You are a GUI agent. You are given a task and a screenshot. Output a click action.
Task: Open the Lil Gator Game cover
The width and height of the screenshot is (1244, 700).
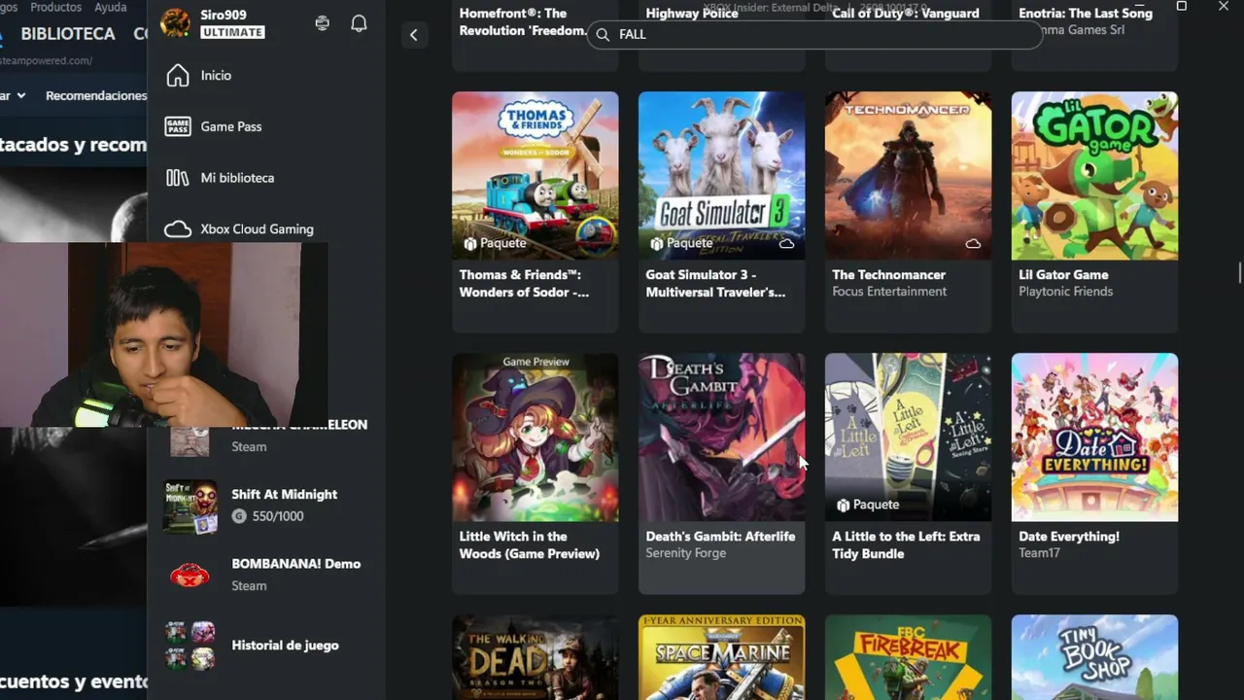pos(1094,176)
